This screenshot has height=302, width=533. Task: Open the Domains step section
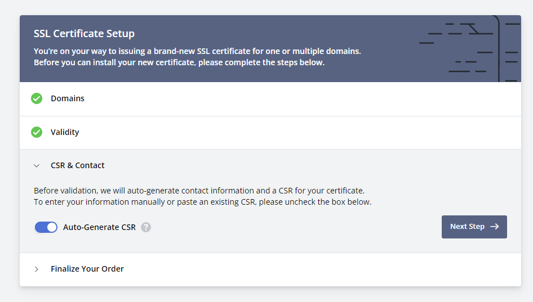click(68, 98)
